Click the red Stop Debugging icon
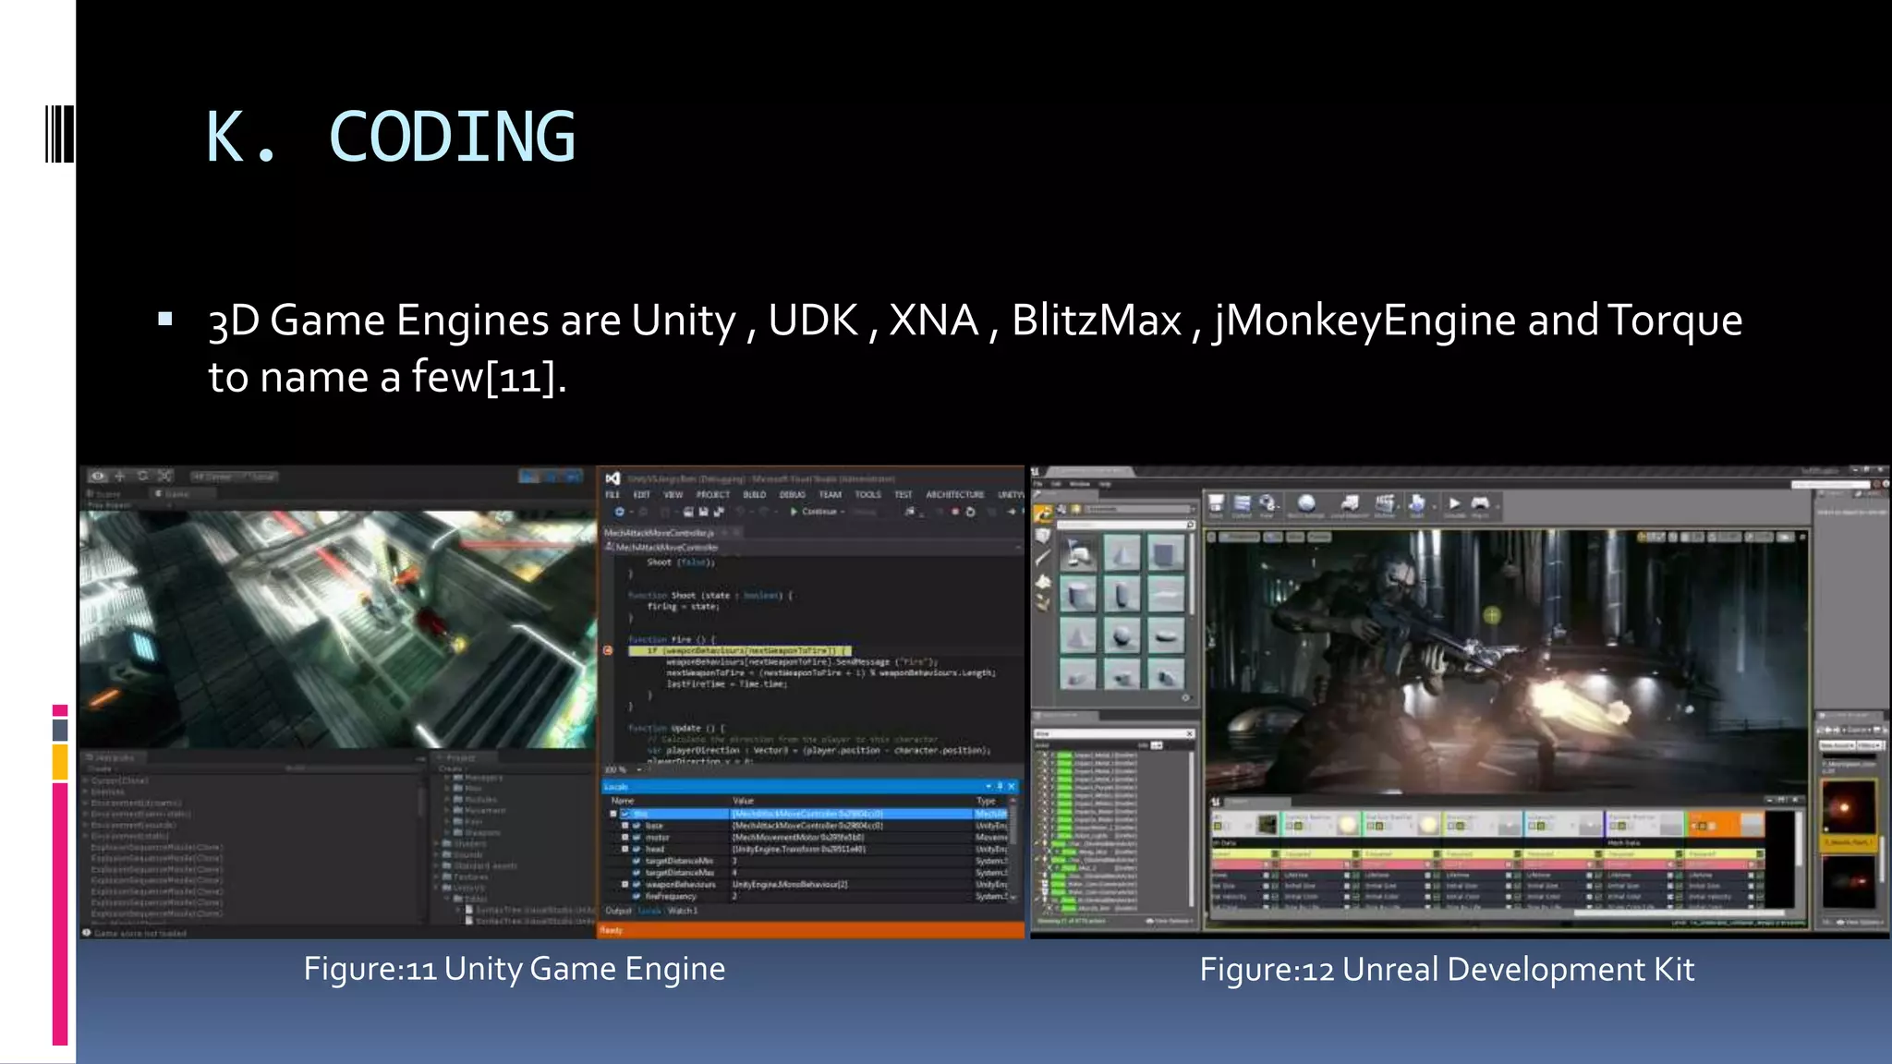This screenshot has height=1064, width=1892. click(955, 512)
